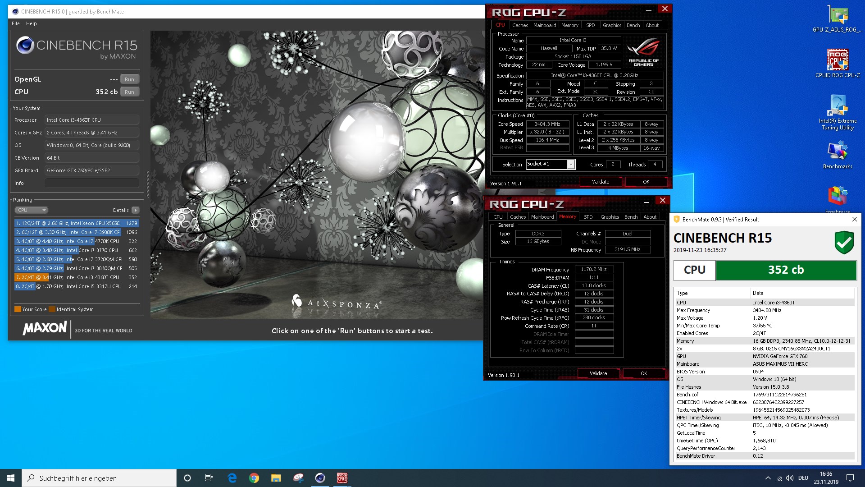Open CPUID ROG CPU-Z desktop shortcut
The image size is (865, 487).
tap(838, 64)
